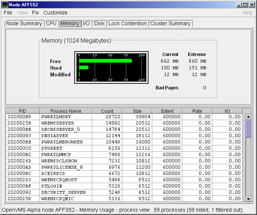This screenshot has width=257, height=215.
Task: Click the Count column header
Action: pos(107,111)
